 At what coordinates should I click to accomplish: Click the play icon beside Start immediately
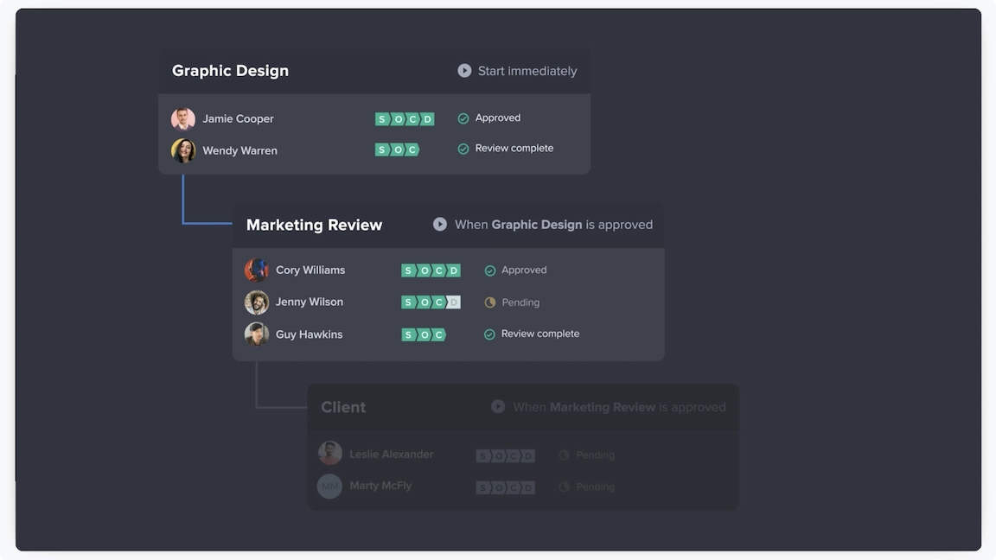point(464,71)
